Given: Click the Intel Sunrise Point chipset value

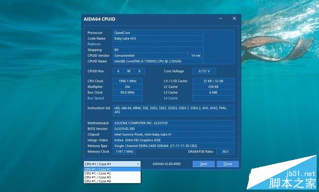Looking at the screenshot, I should click(173, 134).
